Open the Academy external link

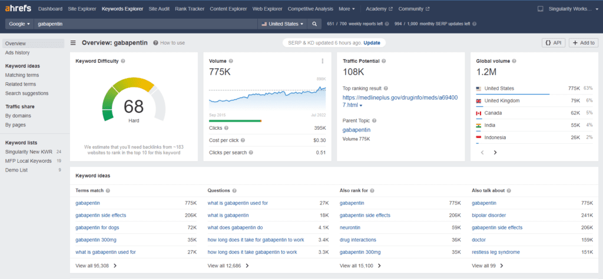tap(379, 8)
